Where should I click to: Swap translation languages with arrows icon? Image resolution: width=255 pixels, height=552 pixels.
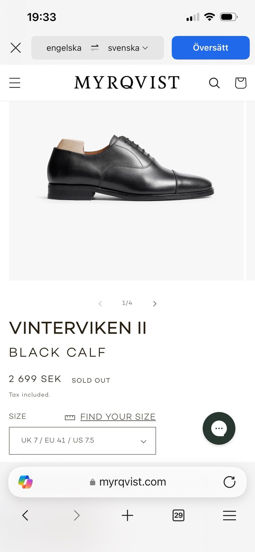pyautogui.click(x=95, y=48)
